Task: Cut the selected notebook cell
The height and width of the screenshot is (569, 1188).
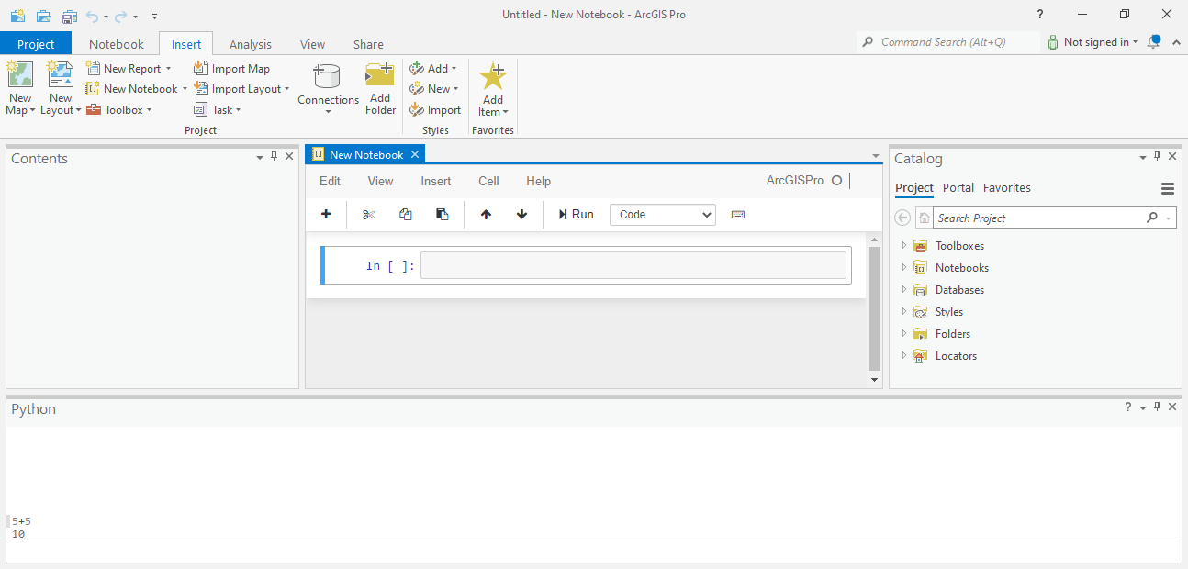Action: click(x=368, y=214)
